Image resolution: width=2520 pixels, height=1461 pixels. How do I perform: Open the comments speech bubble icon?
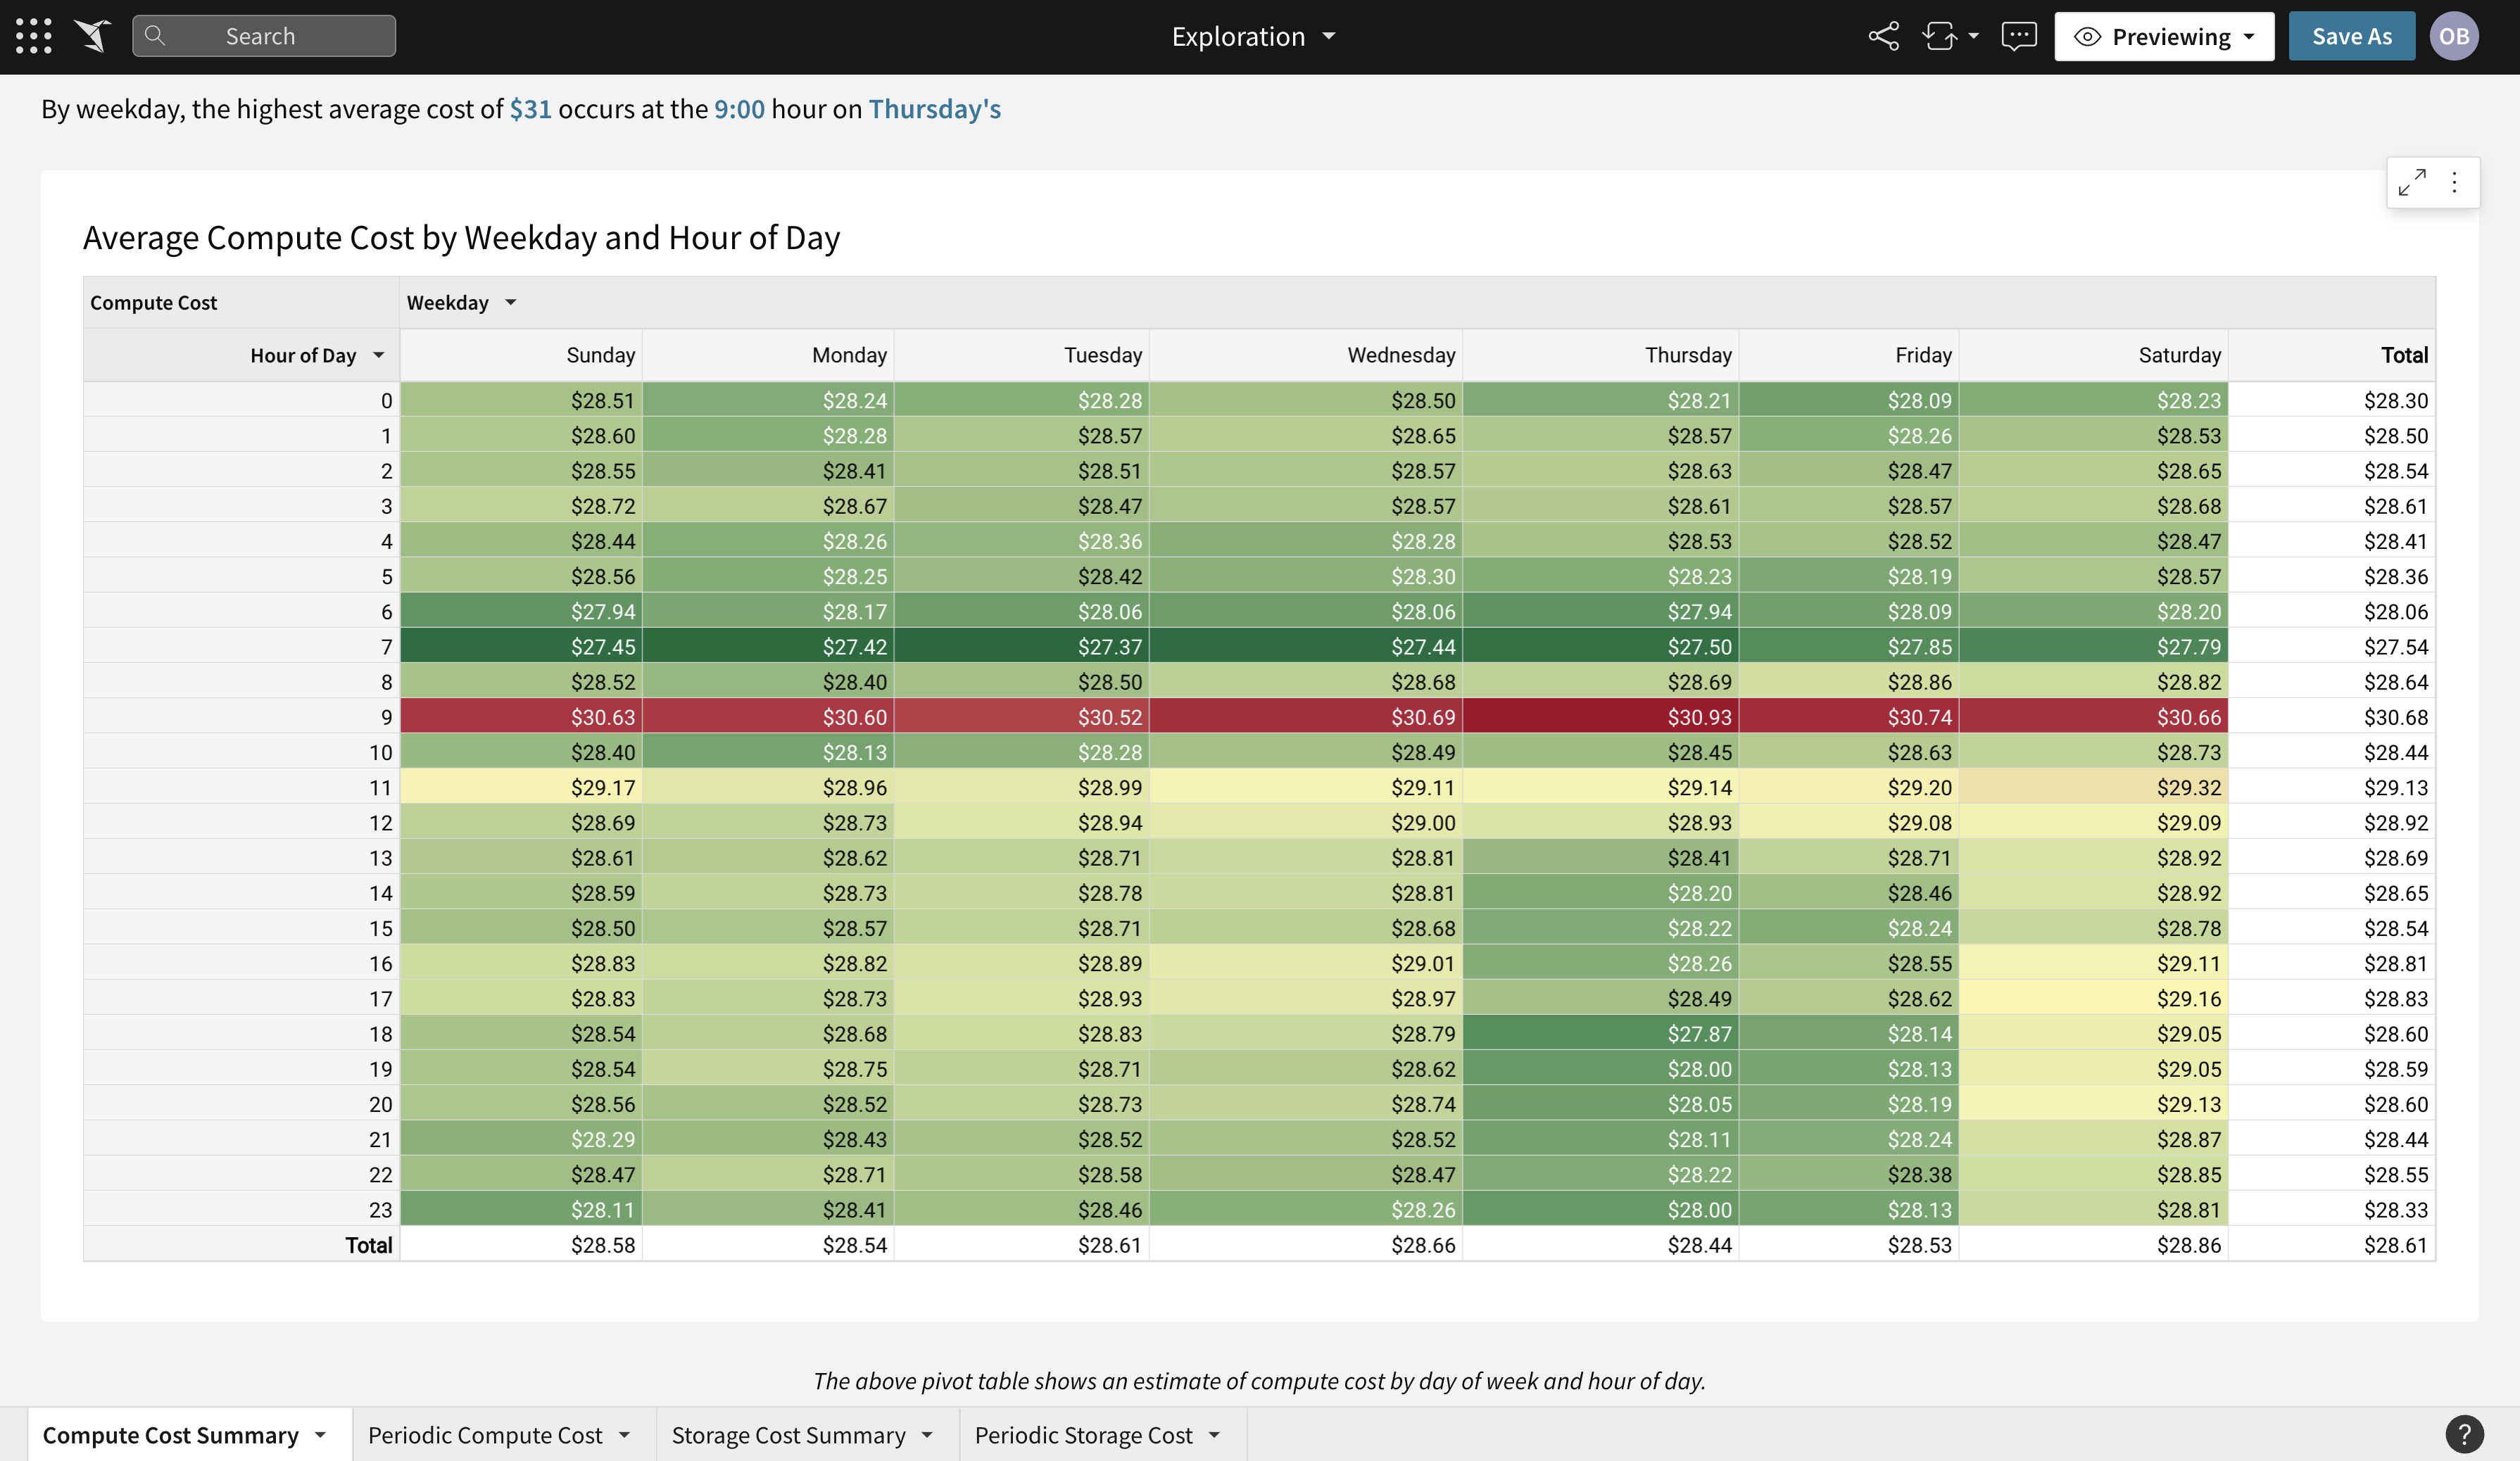click(2018, 36)
